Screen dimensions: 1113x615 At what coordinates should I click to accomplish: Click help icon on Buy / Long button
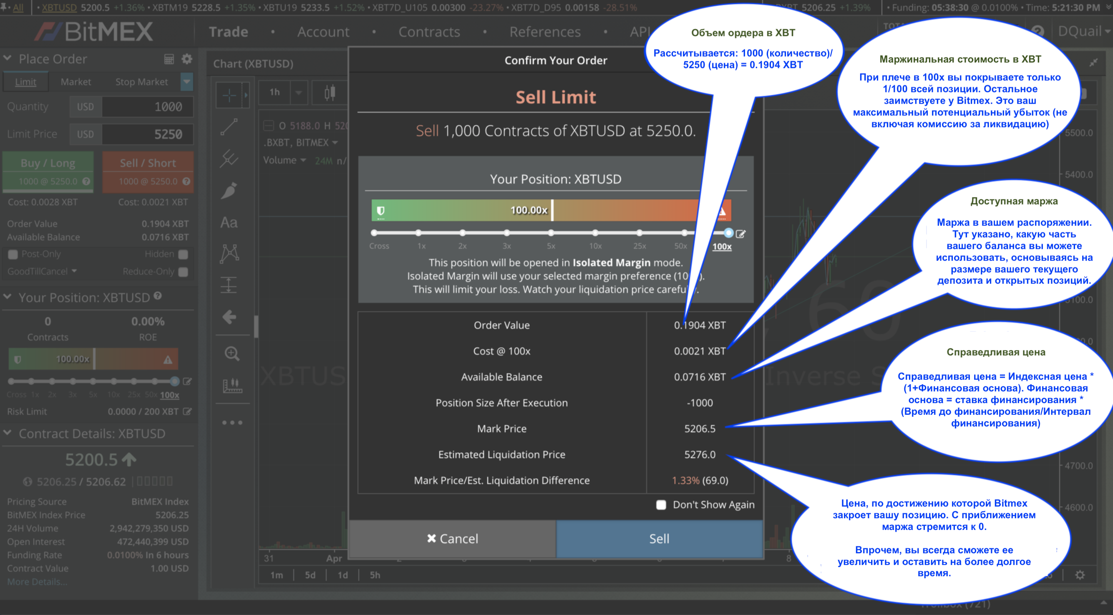pos(86,181)
